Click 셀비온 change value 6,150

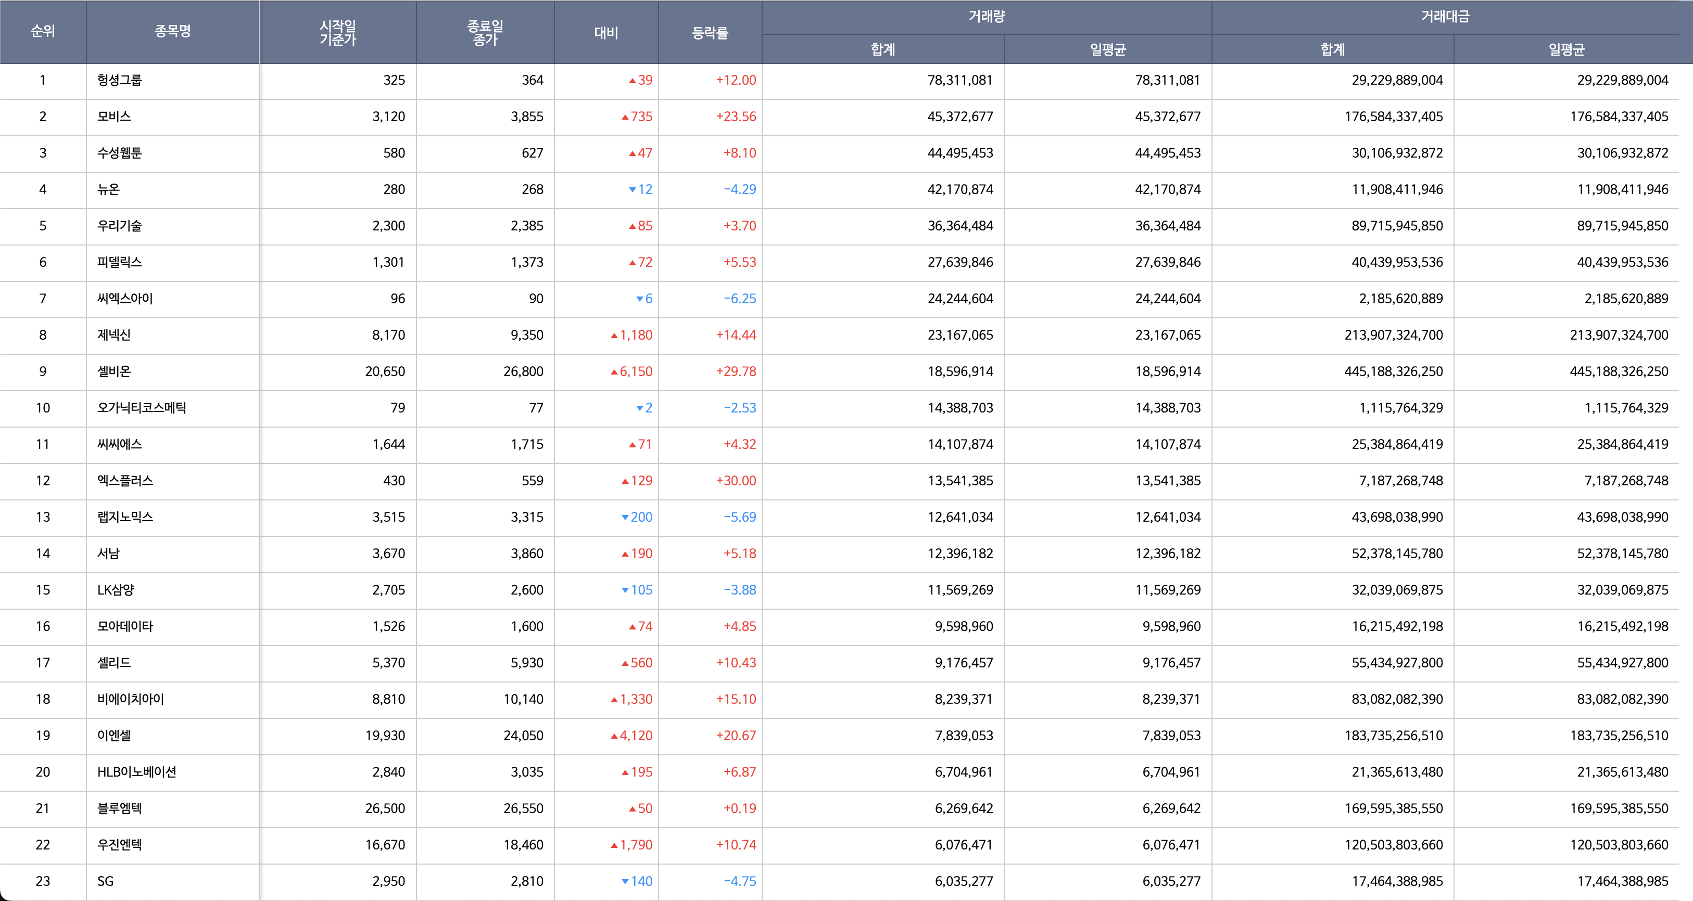631,372
